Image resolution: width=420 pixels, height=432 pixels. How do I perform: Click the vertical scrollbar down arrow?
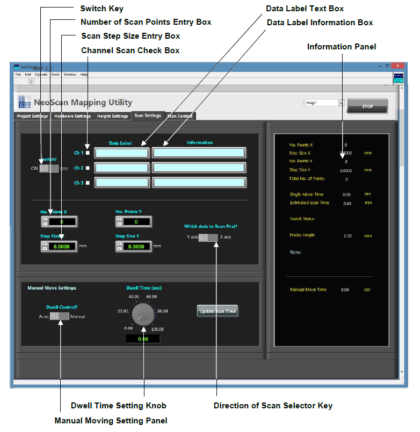click(402, 372)
